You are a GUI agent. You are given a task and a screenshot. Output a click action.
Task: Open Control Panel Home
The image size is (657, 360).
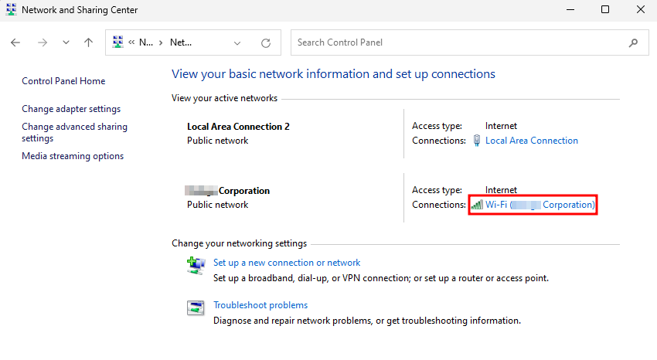pyautogui.click(x=63, y=81)
